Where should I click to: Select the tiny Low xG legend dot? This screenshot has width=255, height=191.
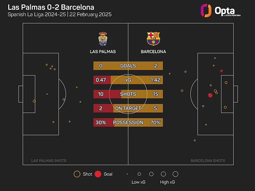tap(127, 174)
